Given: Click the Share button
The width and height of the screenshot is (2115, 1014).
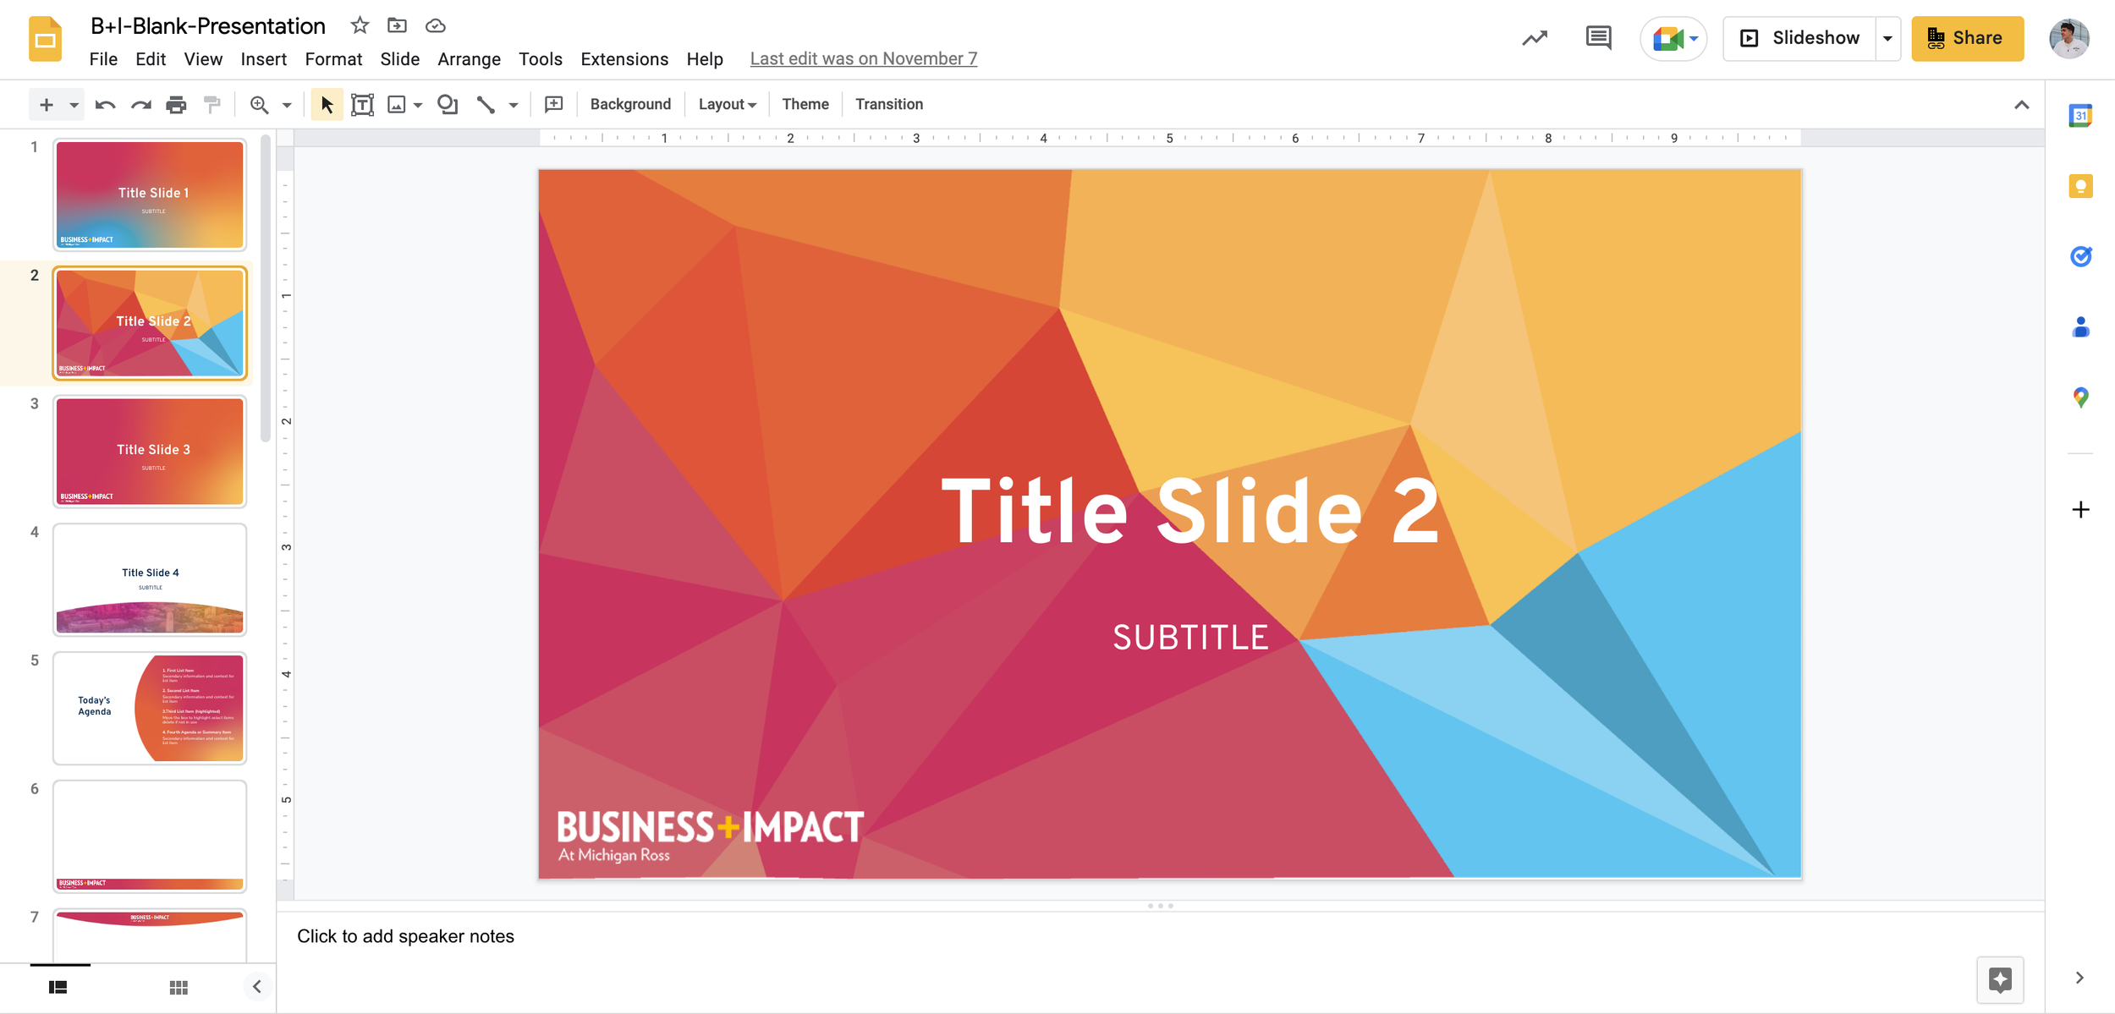Looking at the screenshot, I should point(1967,38).
